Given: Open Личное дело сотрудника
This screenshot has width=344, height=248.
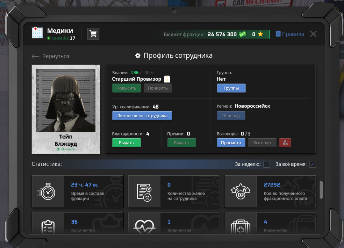Looking at the screenshot, I should click(142, 116).
